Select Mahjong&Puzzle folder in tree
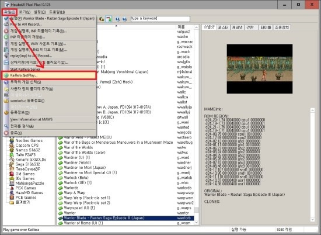 (x=30, y=183)
